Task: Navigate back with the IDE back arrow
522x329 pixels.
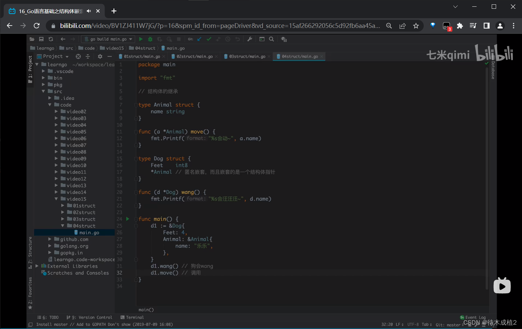Action: 63,39
